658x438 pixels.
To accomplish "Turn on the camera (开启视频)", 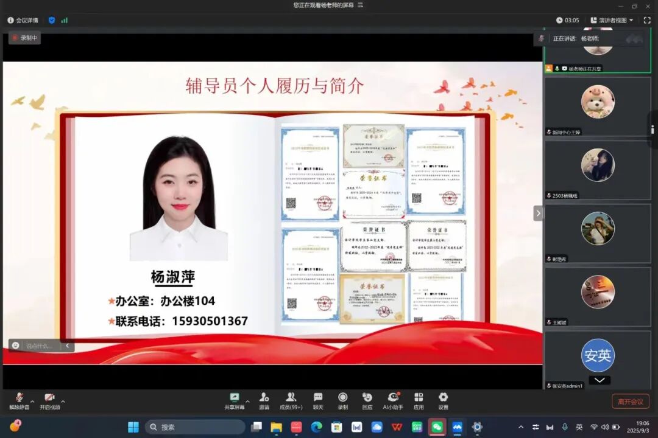I will pos(49,401).
